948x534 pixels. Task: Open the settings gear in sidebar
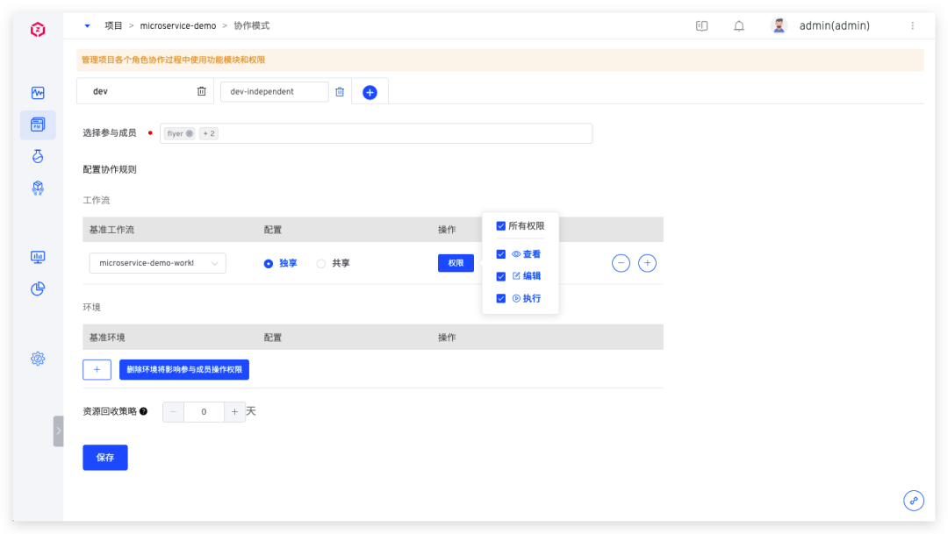tap(38, 359)
